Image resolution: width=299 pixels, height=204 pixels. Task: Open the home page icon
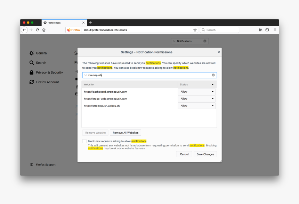click(x=44, y=30)
